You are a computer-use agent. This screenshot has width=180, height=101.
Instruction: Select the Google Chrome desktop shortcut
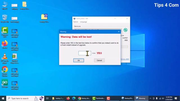(5, 71)
